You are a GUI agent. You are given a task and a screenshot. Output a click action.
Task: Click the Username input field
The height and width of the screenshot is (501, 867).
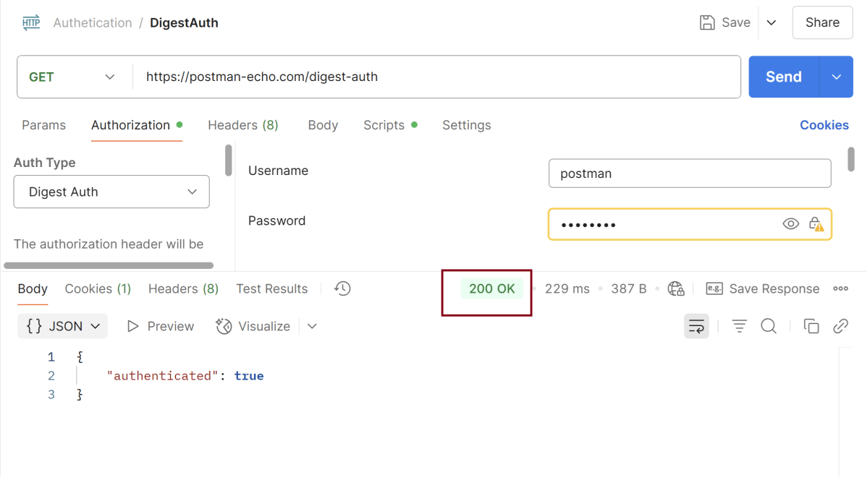pyautogui.click(x=689, y=174)
